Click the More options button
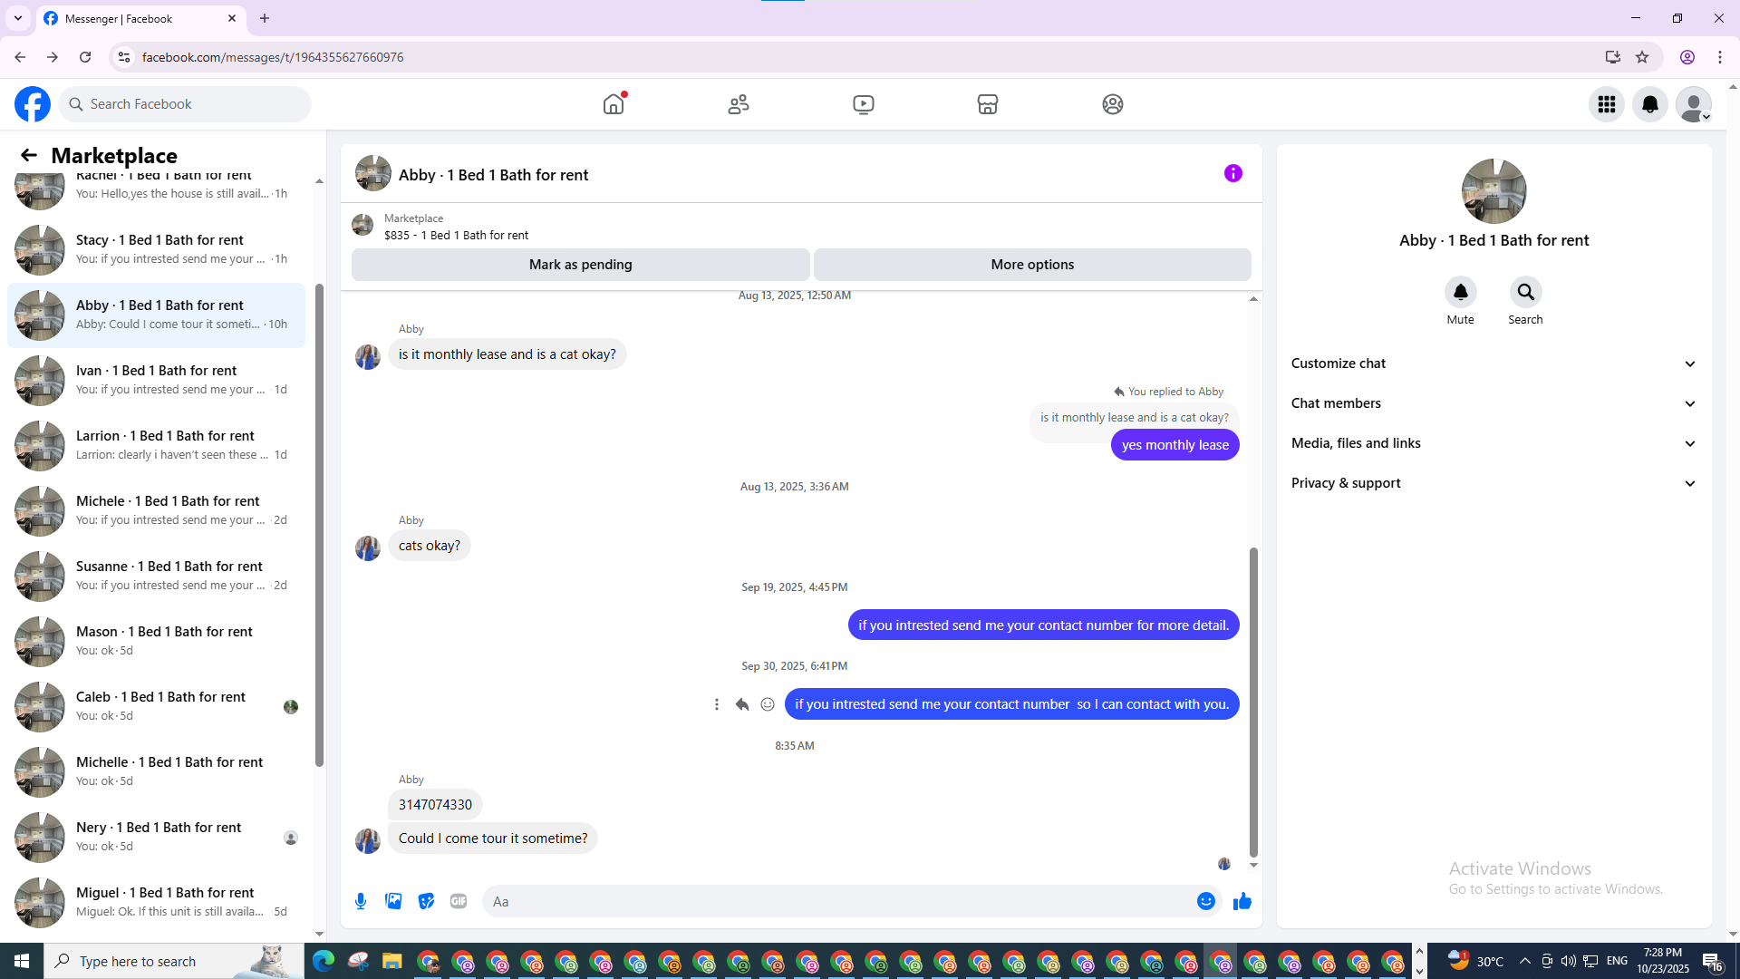Image resolution: width=1740 pixels, height=979 pixels. point(1031,265)
